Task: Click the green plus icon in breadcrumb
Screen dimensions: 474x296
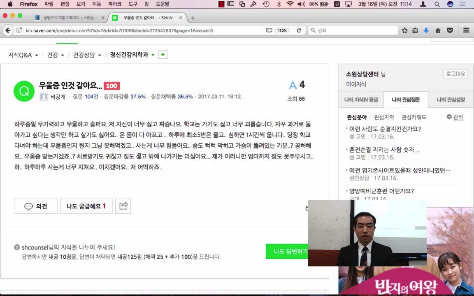Action: click(163, 55)
